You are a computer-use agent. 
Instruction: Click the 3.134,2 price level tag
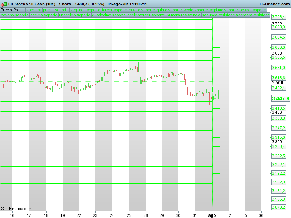click(x=278, y=191)
